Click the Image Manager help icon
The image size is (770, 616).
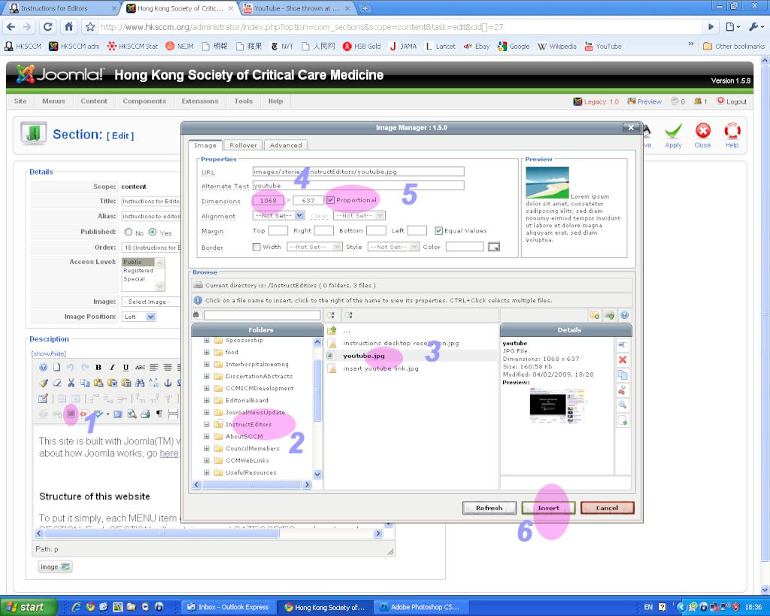click(x=624, y=315)
